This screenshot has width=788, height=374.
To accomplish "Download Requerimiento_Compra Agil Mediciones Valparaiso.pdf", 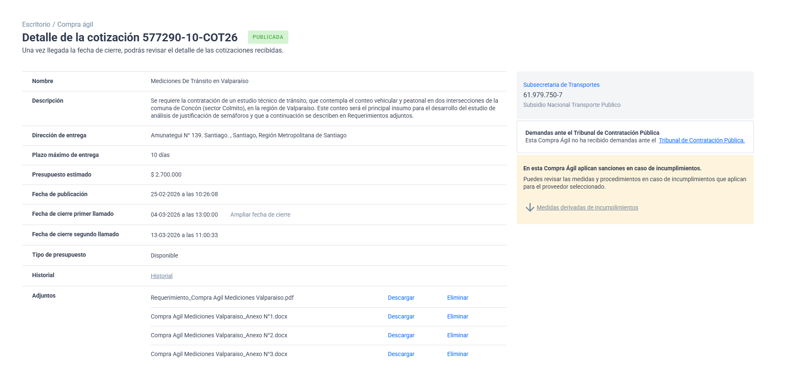I will coord(401,298).
